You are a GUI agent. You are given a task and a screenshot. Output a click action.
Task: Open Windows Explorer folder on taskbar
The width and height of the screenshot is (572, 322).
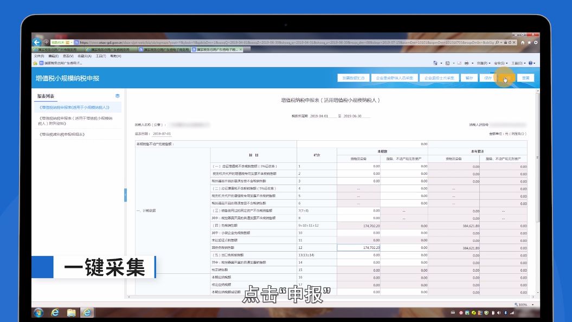(x=71, y=312)
